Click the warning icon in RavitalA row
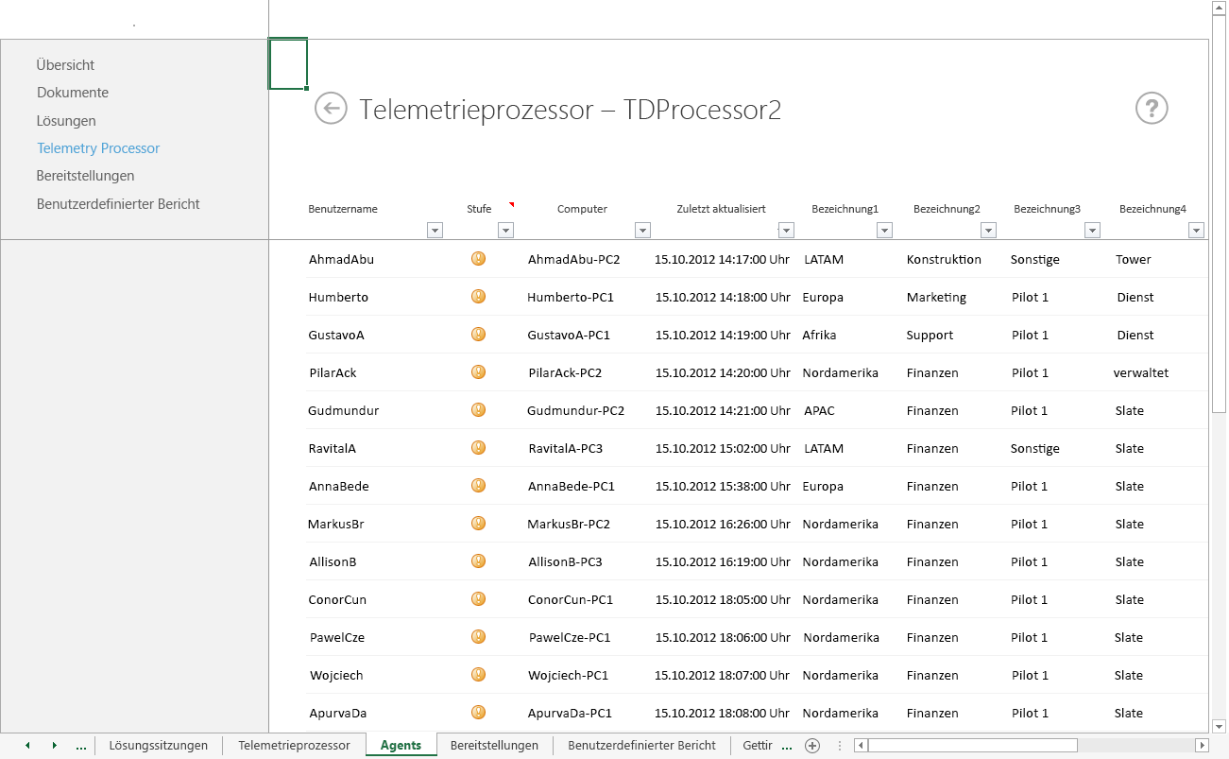This screenshot has width=1229, height=759. 478,448
